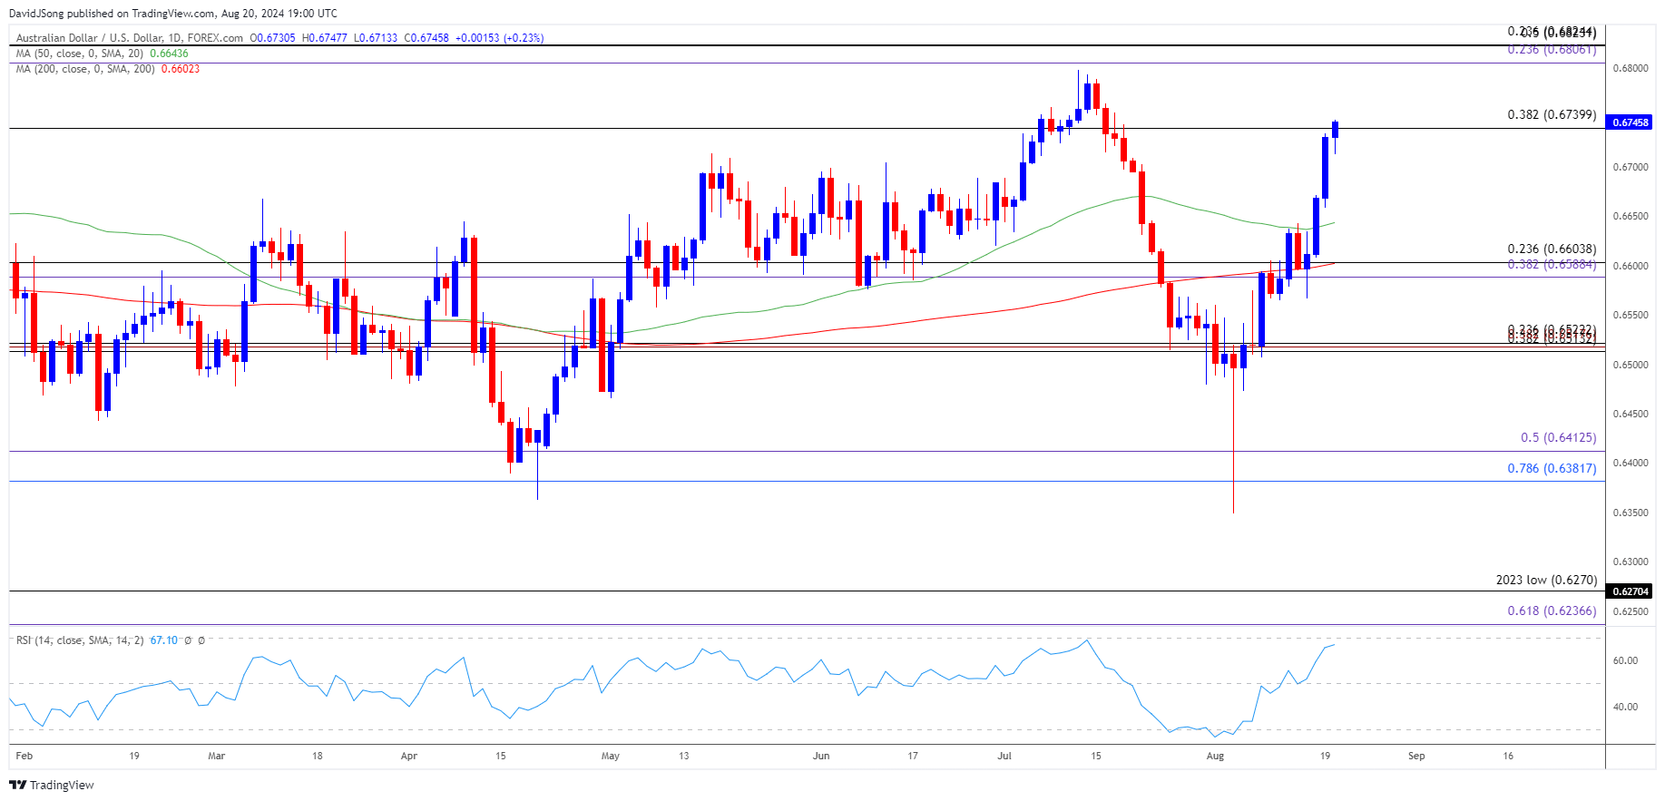1665x801 pixels.
Task: Click the publication header by DavidJSong
Action: pos(172,14)
